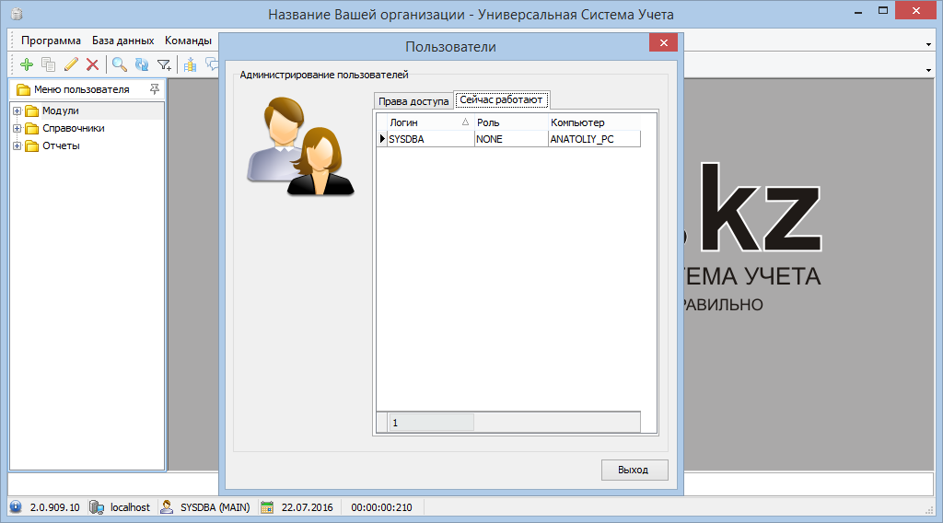The image size is (943, 523).
Task: Click the calendar icon in status bar
Action: (x=268, y=507)
